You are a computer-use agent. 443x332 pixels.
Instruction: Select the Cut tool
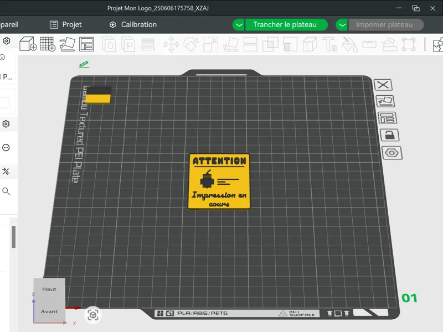pyautogui.click(x=250, y=44)
